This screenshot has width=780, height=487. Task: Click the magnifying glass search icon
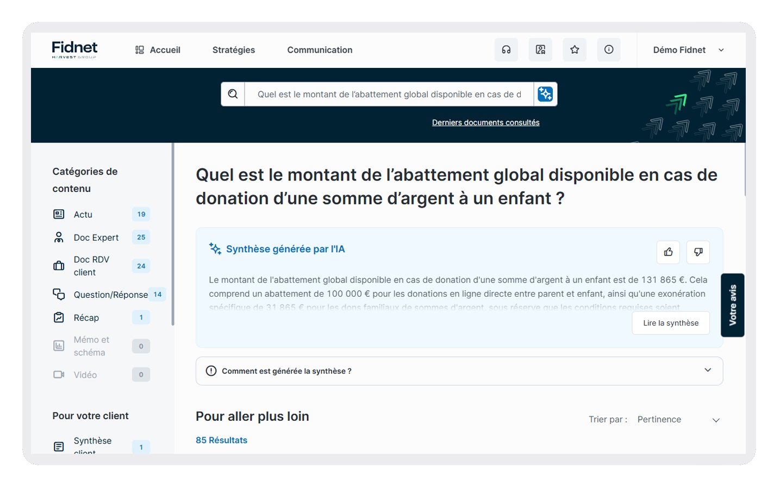point(233,93)
